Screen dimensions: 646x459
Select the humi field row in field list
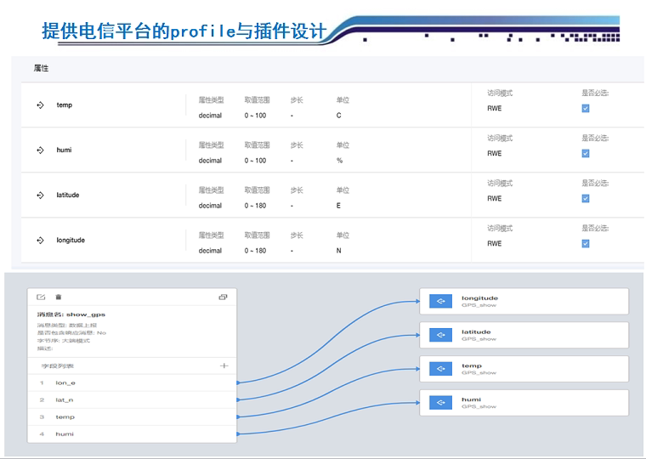(133, 433)
